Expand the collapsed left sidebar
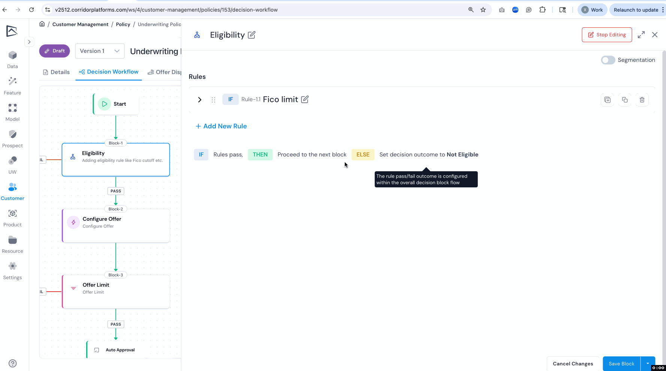The image size is (666, 371). pos(29,42)
